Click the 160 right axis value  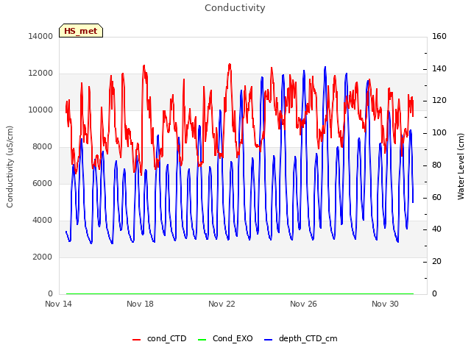point(439,36)
